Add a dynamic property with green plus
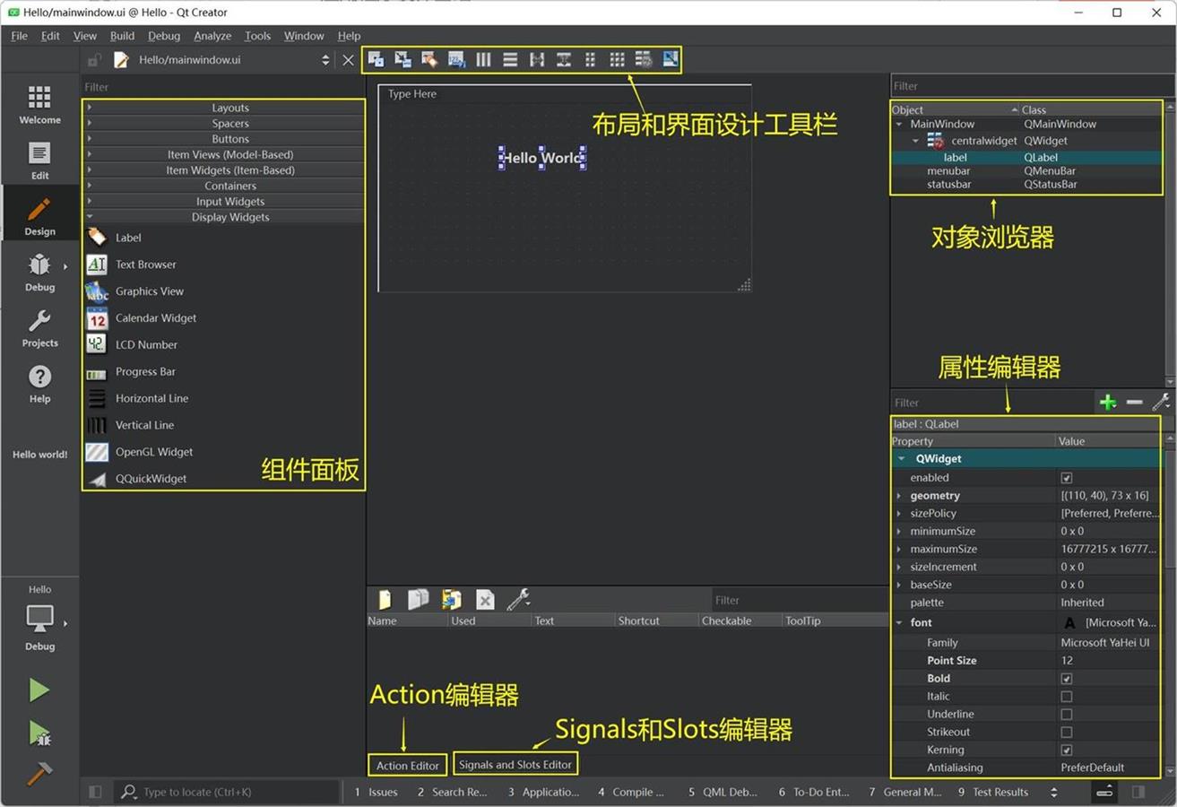 pos(1108,403)
